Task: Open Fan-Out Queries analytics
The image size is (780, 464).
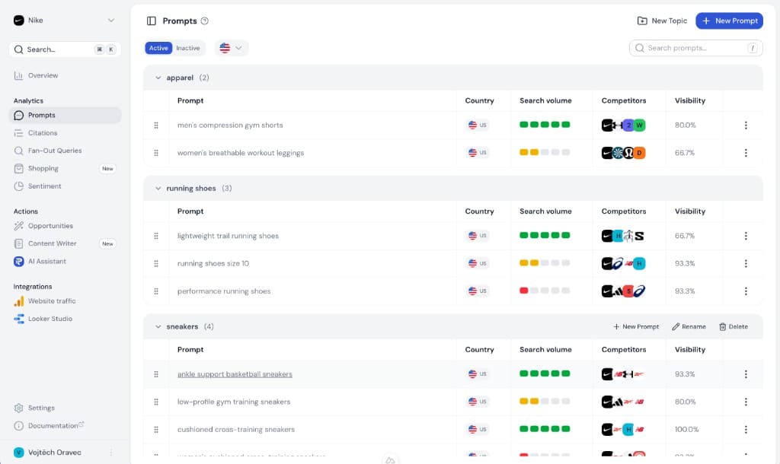Action: pos(54,150)
